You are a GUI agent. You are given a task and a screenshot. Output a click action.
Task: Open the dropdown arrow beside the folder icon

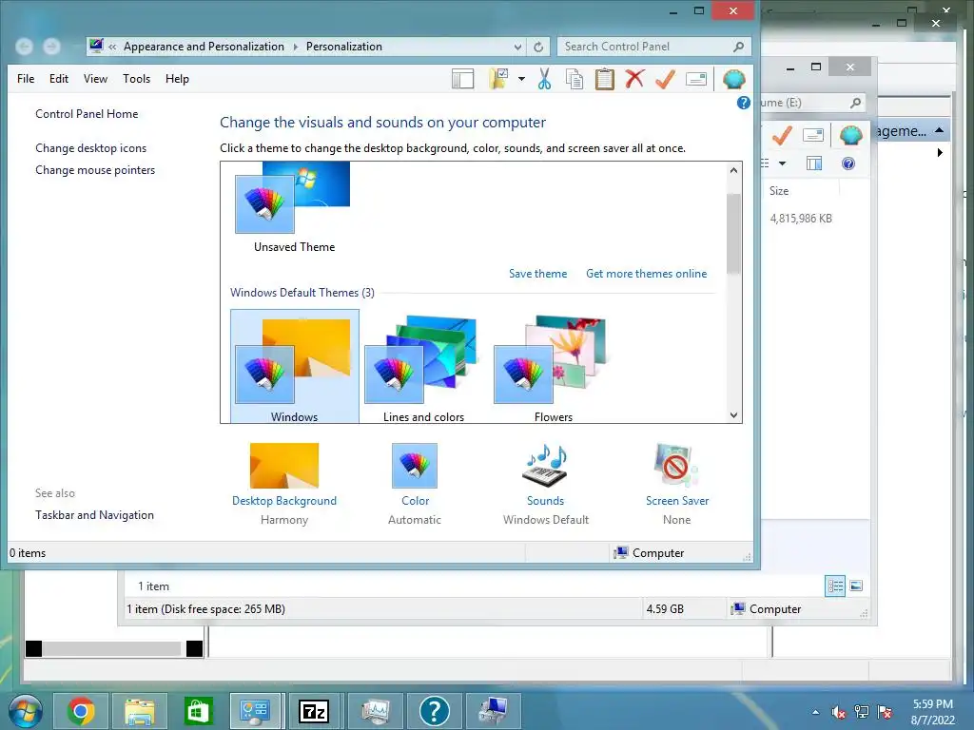(x=521, y=79)
